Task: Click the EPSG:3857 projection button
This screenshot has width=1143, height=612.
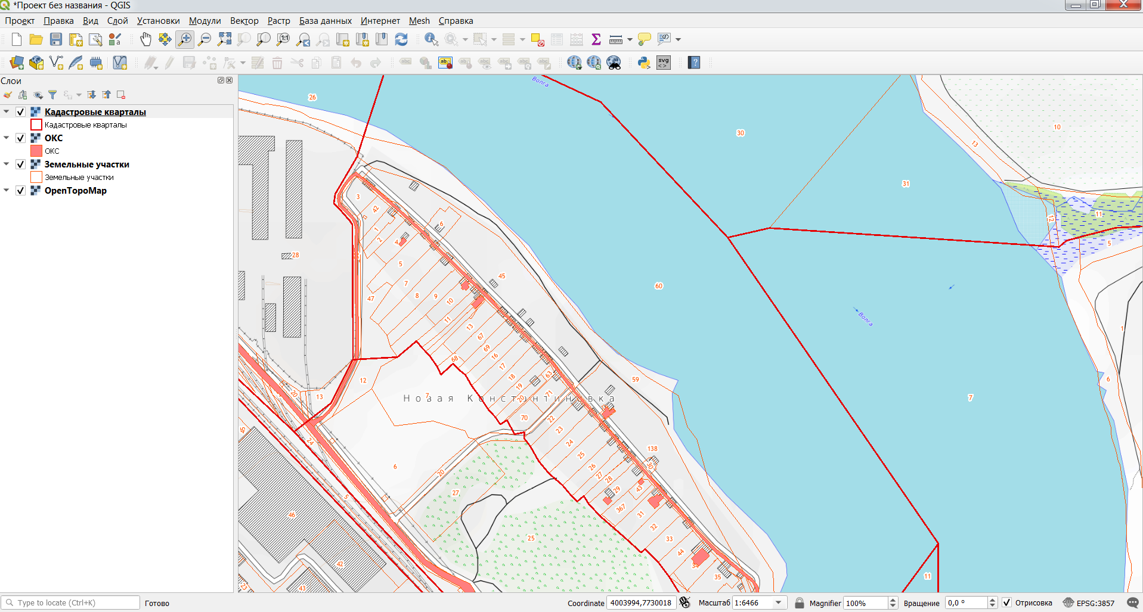Action: [x=1089, y=602]
